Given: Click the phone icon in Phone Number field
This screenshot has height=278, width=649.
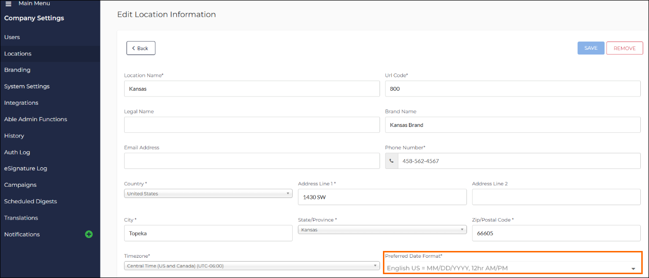Looking at the screenshot, I should coord(392,161).
